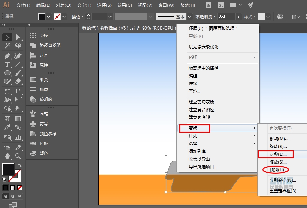Open the 渐变 gradient panel
This screenshot has height=208, width=307.
click(x=39, y=79)
